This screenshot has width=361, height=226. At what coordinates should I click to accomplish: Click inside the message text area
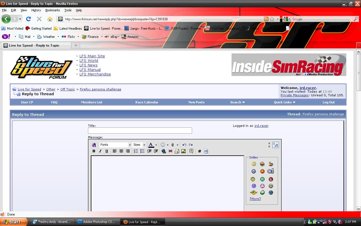[168, 183]
